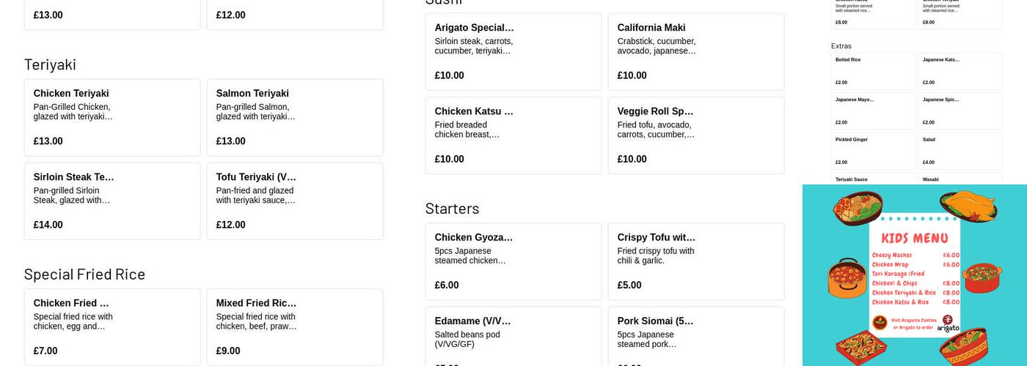This screenshot has height=366, width=1027.
Task: Select the Salmon Teriyaki card
Action: point(295,117)
